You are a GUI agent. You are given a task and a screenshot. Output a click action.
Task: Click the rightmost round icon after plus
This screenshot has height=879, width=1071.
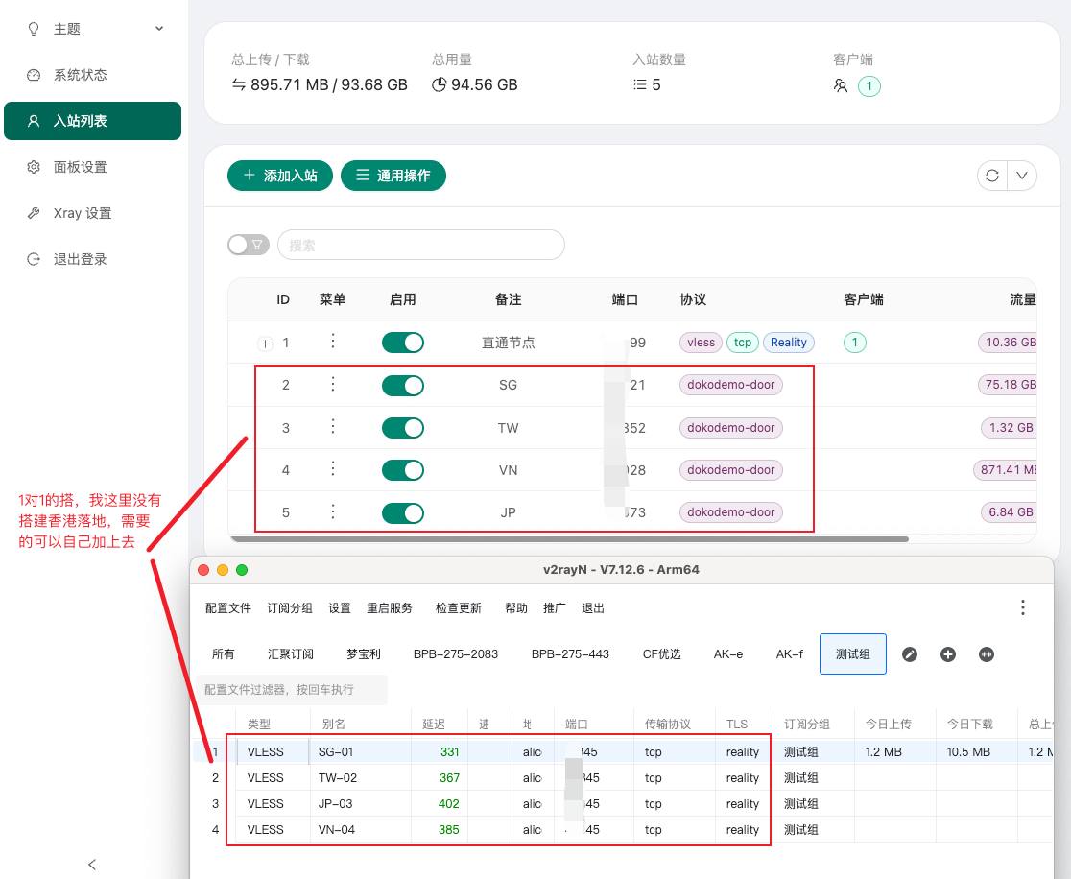[x=986, y=654]
